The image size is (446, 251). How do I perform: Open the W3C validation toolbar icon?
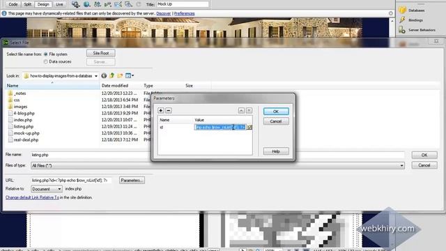[x=107, y=4]
